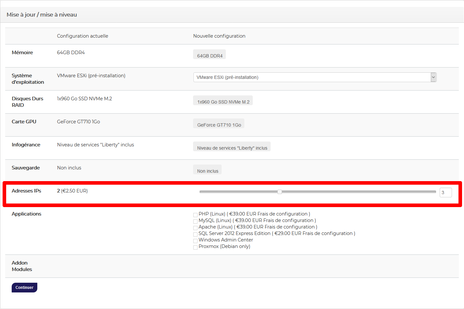Check Proxmox (Debian only) checkbox
Viewport: 464px width, 309px height.
195,247
